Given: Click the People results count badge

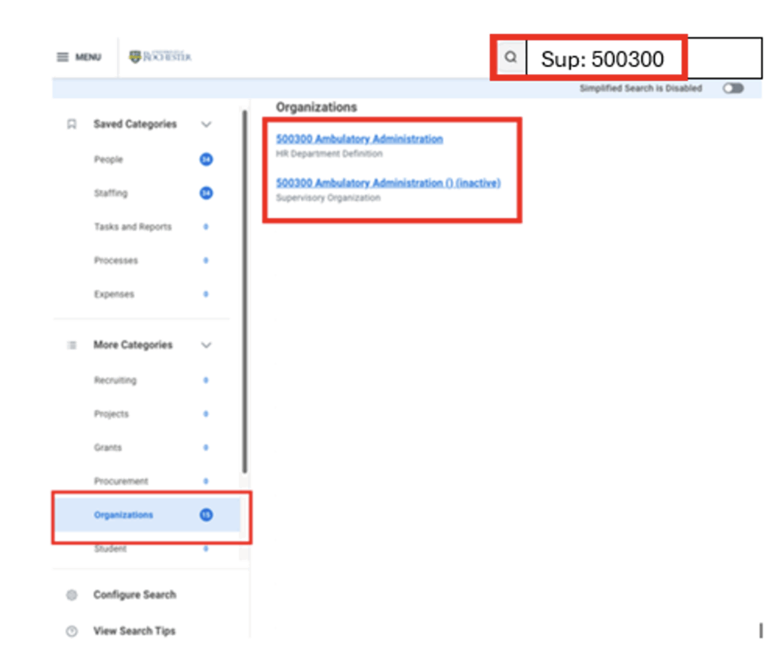Looking at the screenshot, I should 207,160.
